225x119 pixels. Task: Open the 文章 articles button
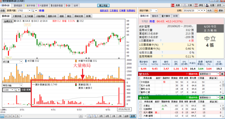[x=188, y=5]
